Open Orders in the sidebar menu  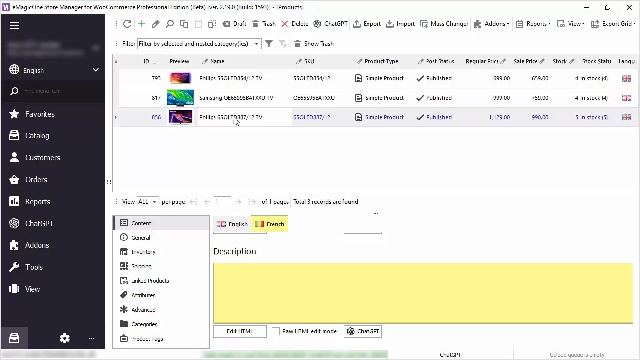36,180
